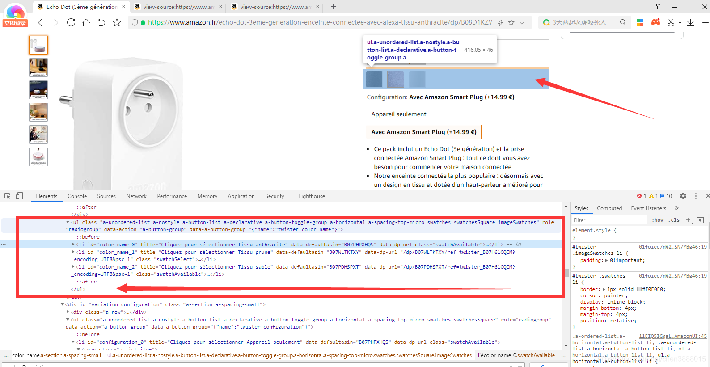
Task: Click breadcrumb color_name.a-section.a-spacing-small
Action: 57,355
